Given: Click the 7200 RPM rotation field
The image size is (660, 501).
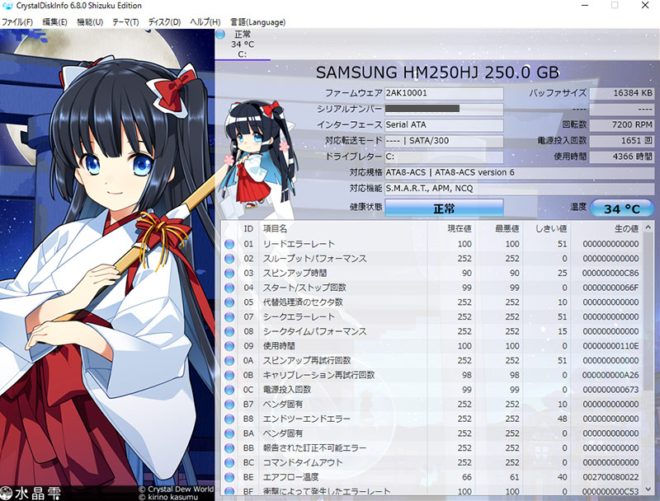Looking at the screenshot, I should point(622,124).
